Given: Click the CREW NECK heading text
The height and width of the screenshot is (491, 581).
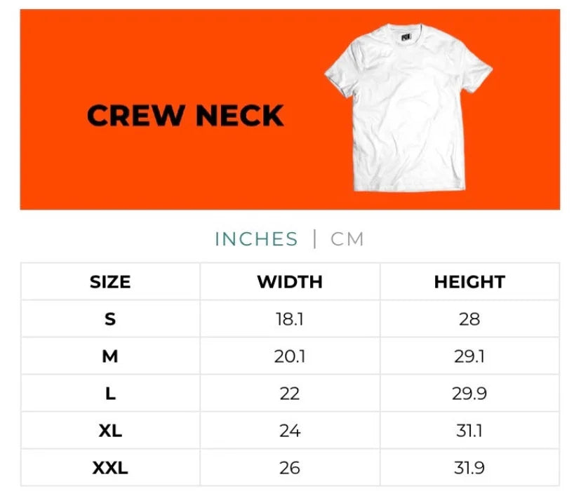Looking at the screenshot, I should (185, 116).
